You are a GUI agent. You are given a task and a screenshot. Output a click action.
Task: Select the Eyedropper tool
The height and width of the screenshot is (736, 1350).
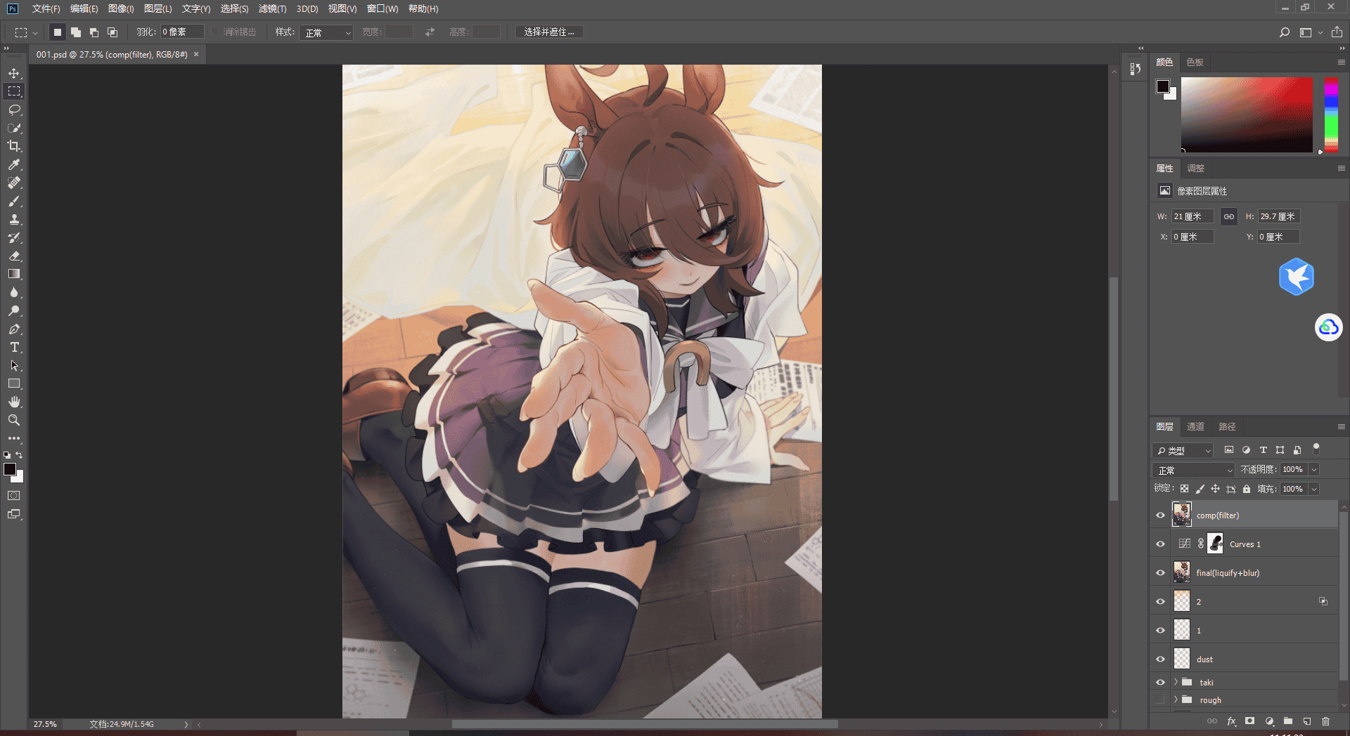[14, 164]
